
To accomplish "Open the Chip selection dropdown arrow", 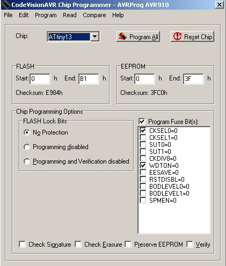I will pyautogui.click(x=95, y=36).
